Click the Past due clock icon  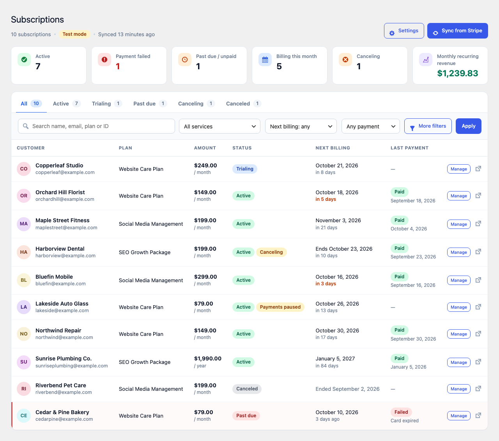coord(185,60)
